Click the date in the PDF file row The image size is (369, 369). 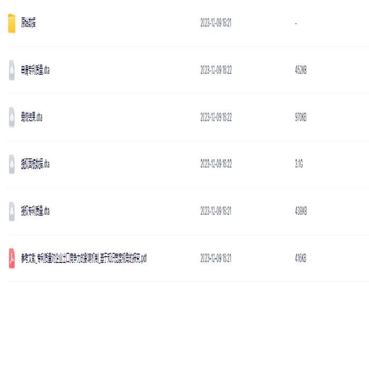click(216, 258)
